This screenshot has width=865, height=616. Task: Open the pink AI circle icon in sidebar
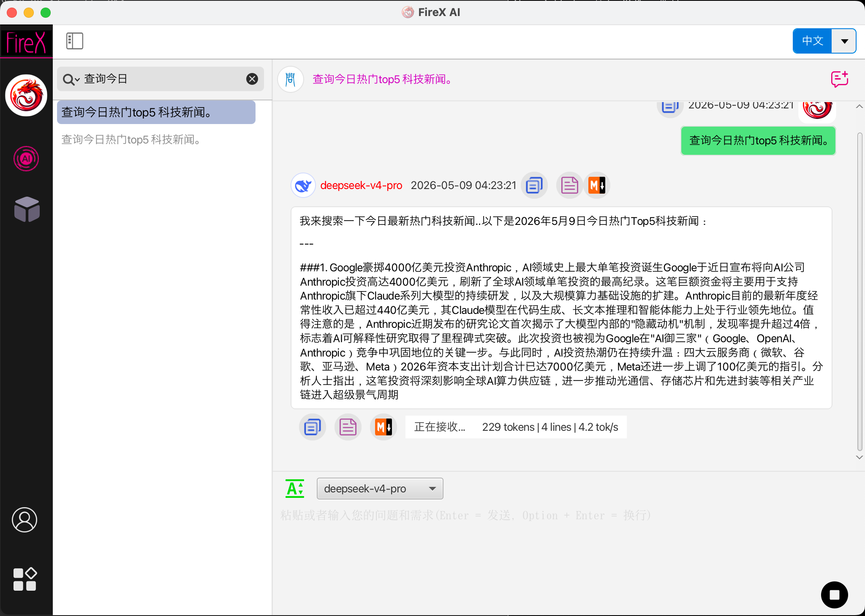tap(26, 159)
